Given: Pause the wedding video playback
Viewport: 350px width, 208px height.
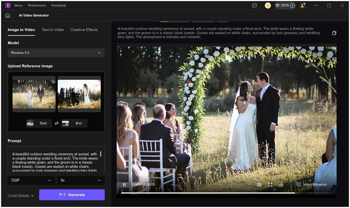Looking at the screenshot, I should (x=124, y=185).
